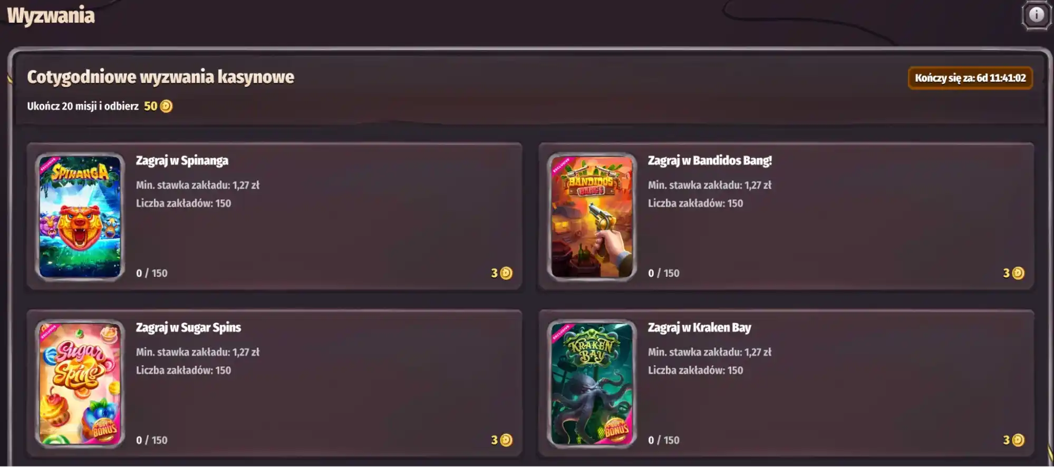Click the Sugar Spins coin reward icon
1054x467 pixels.
click(506, 440)
